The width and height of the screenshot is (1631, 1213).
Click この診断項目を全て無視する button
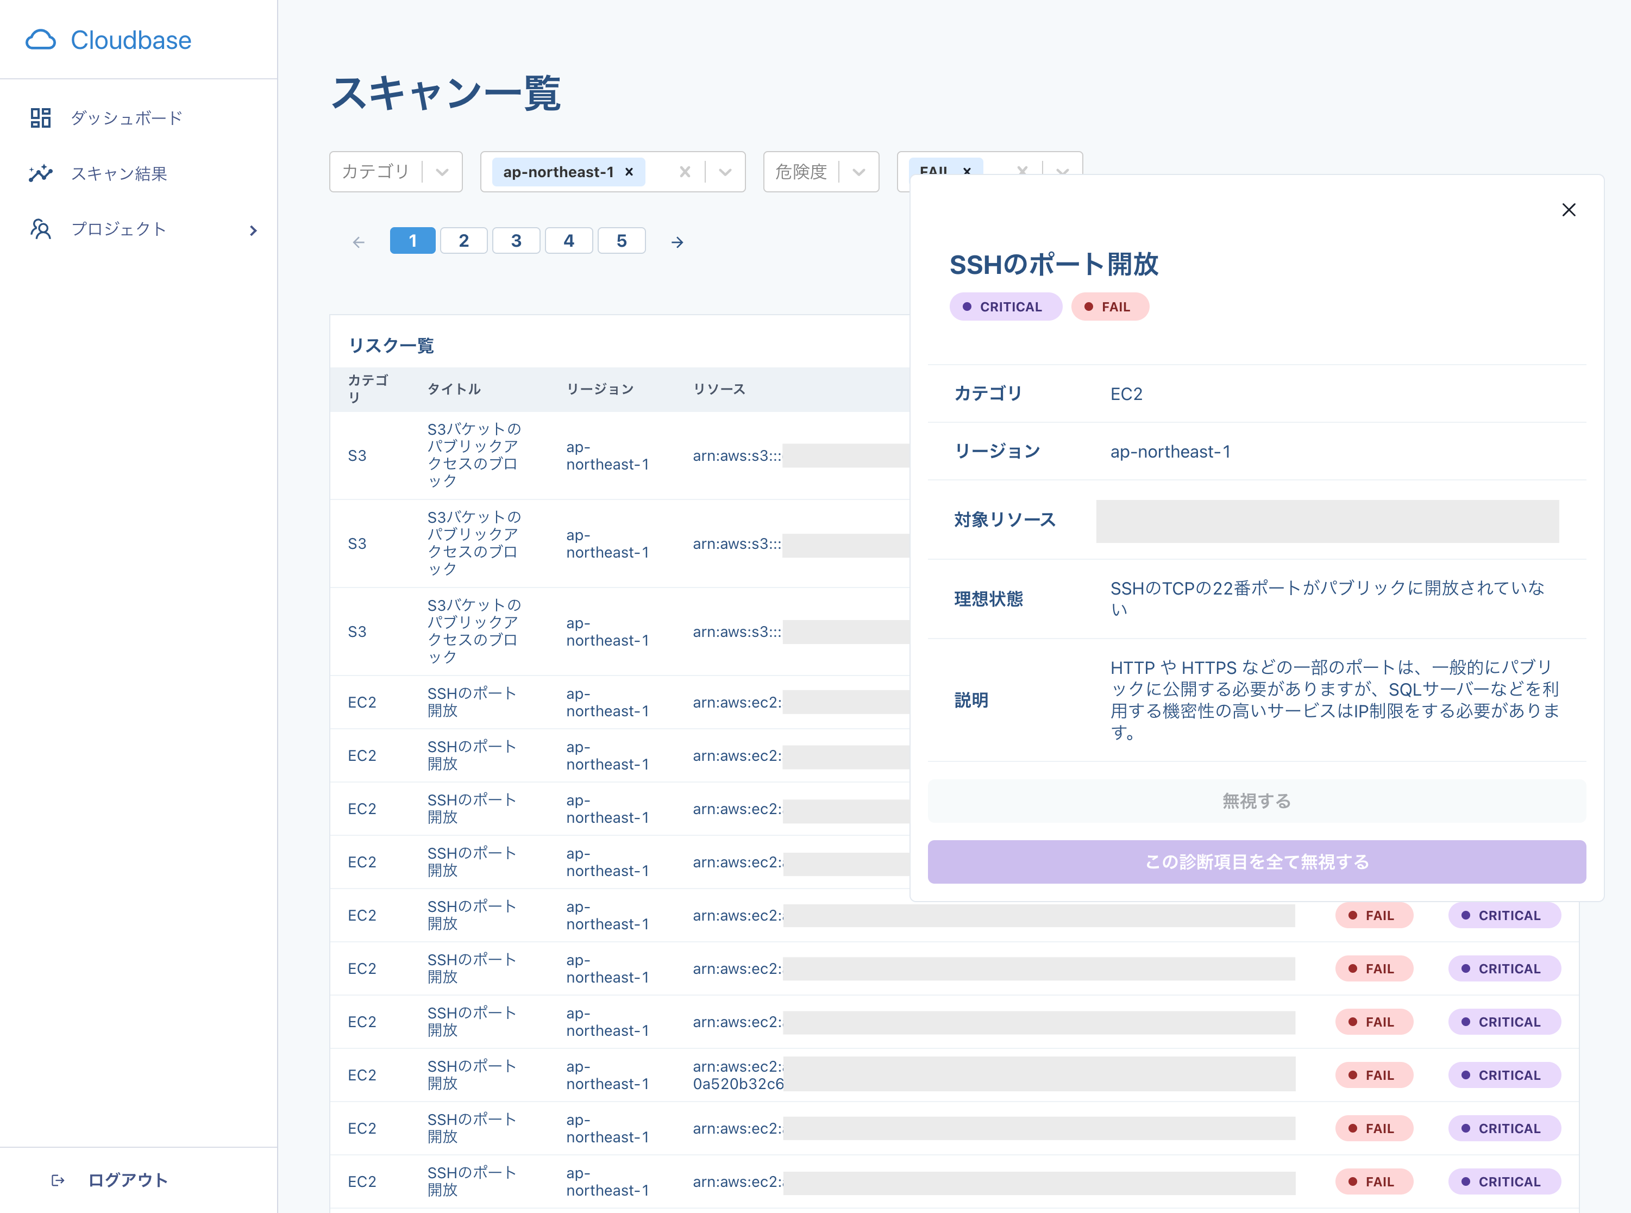(1256, 862)
